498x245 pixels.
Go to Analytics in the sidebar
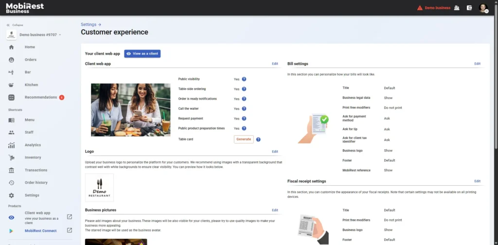(x=33, y=145)
